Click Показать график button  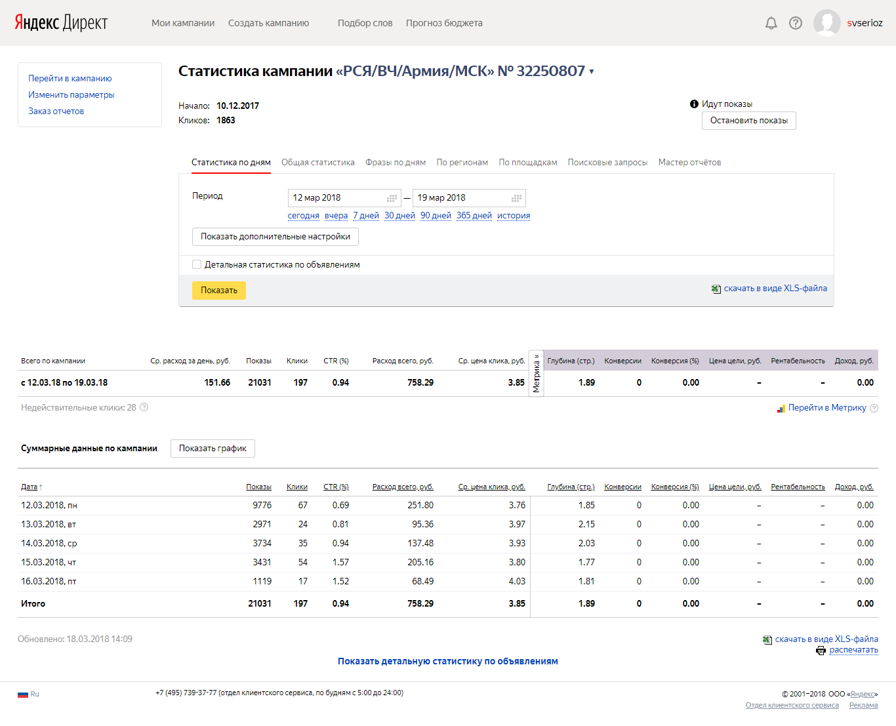pyautogui.click(x=213, y=449)
